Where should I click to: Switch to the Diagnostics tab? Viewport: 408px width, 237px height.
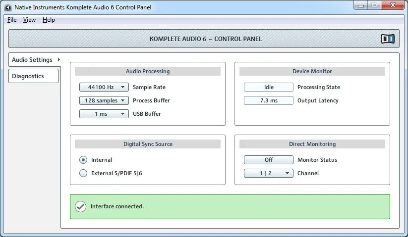(33, 76)
